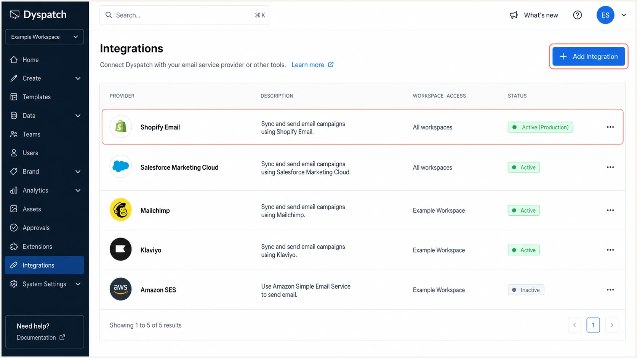The width and height of the screenshot is (637, 358).
Task: Expand the Create menu chevron
Action: pos(78,78)
